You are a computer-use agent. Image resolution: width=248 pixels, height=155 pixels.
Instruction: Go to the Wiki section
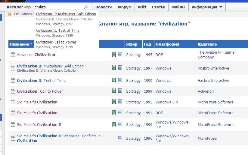pos(142,7)
